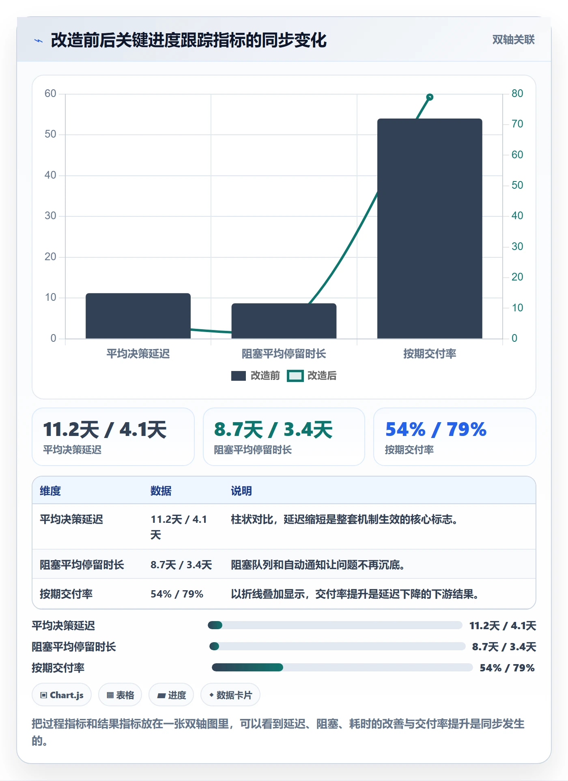Click the grid icon in the 表格 chip

pos(110,695)
